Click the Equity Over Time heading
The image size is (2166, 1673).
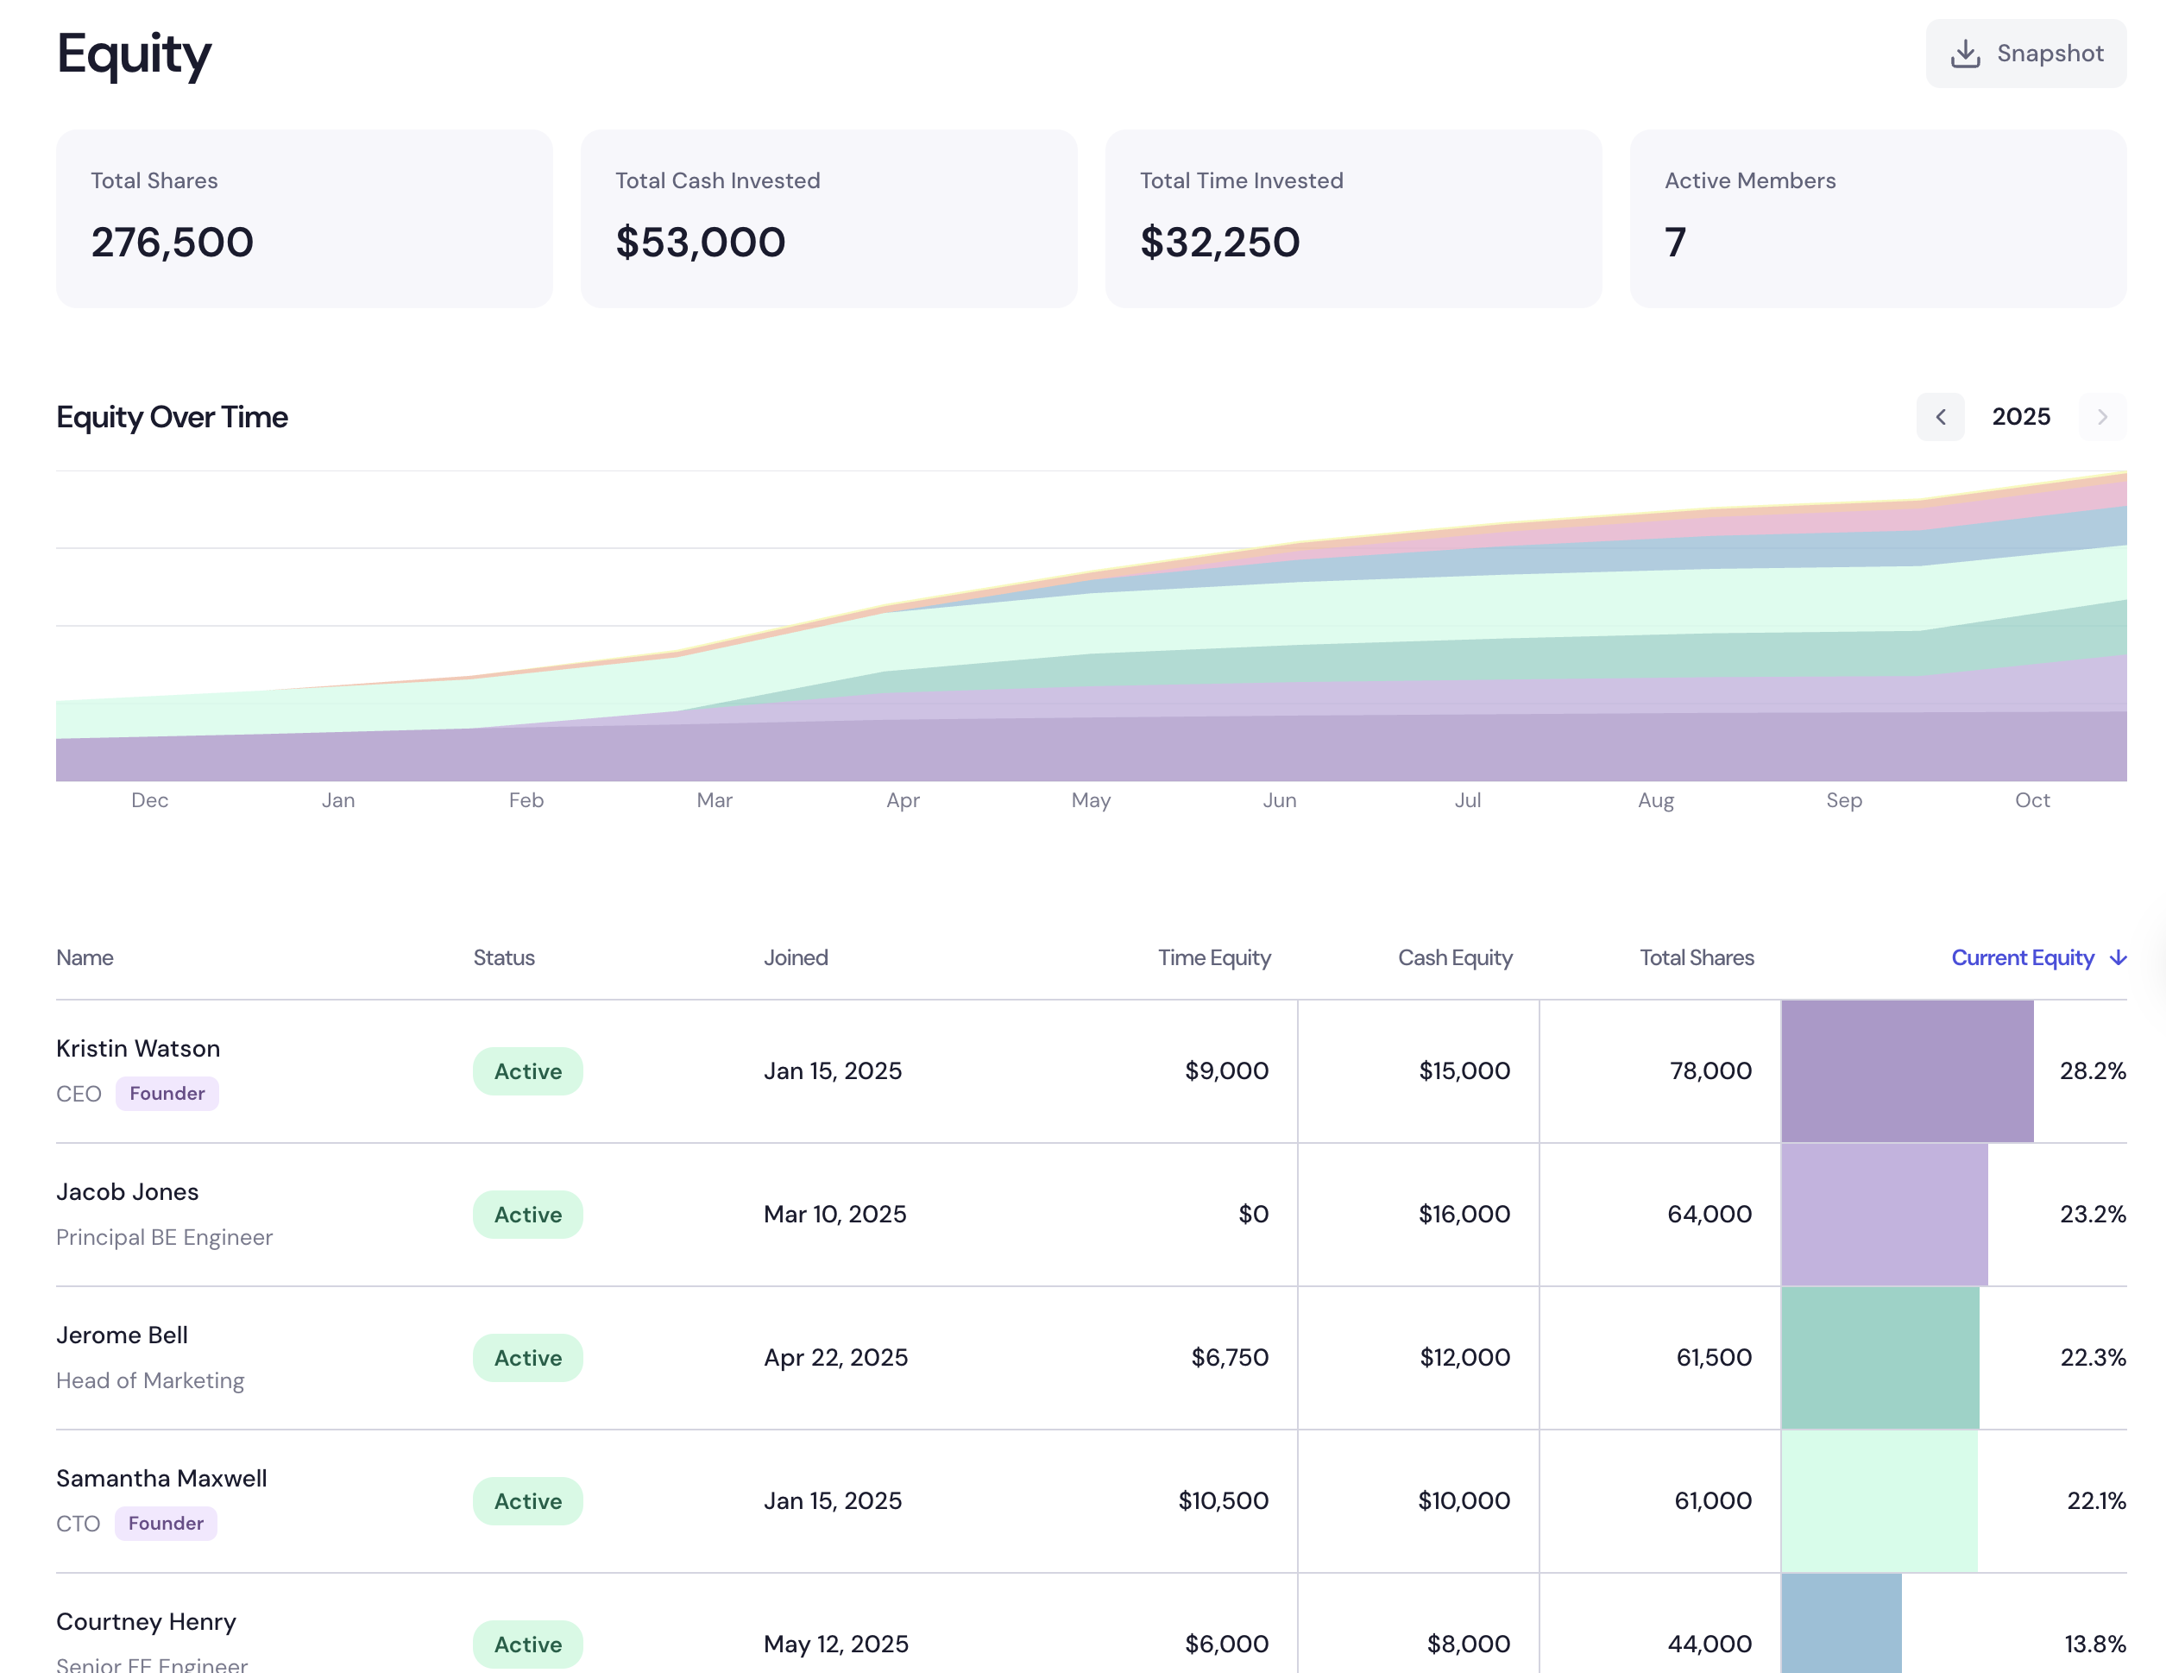(173, 418)
